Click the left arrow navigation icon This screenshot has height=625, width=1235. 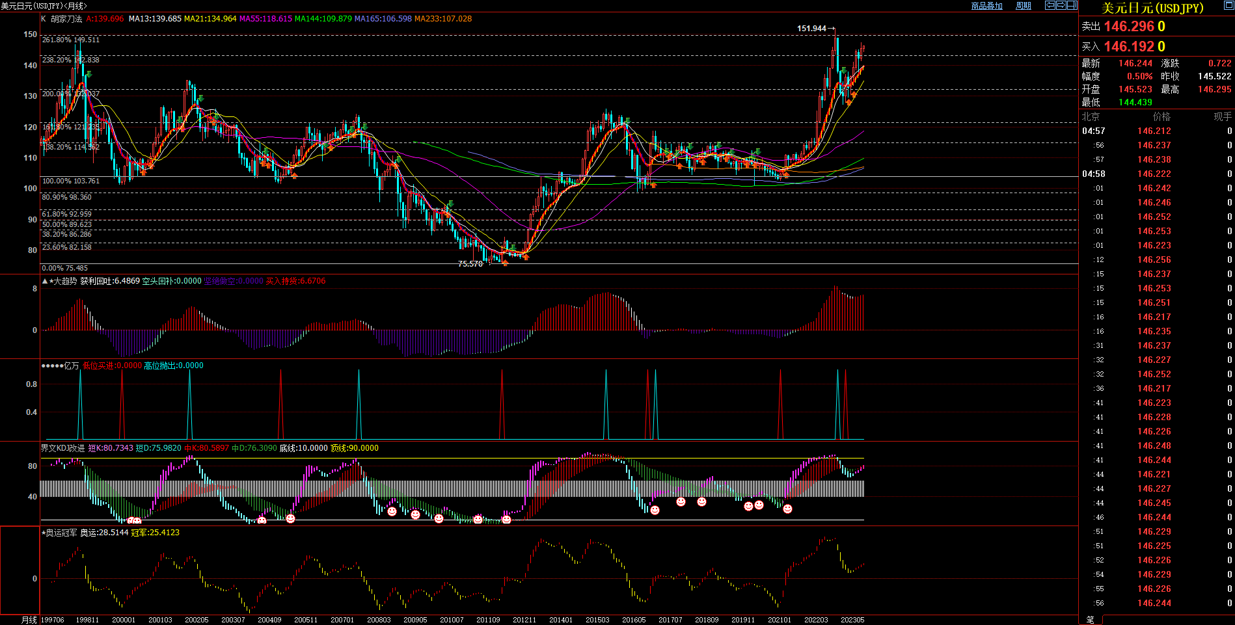click(1050, 5)
